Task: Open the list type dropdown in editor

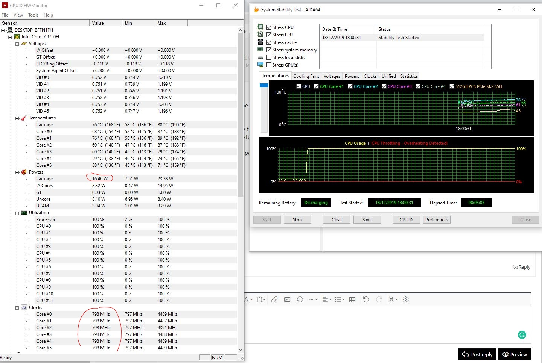Action: click(x=340, y=299)
